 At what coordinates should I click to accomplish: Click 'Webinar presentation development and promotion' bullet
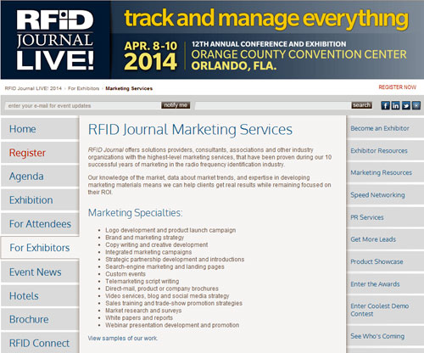click(x=172, y=325)
